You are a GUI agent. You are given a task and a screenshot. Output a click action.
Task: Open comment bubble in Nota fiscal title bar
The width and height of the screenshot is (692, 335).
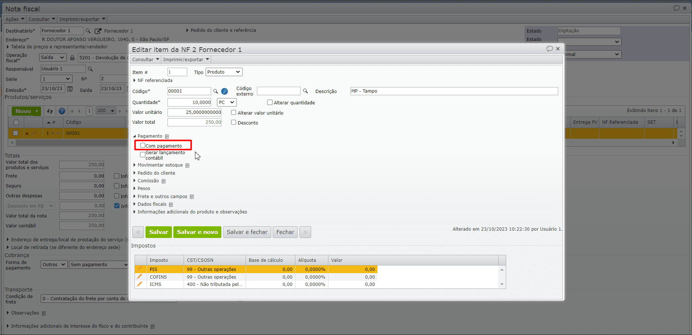676,8
